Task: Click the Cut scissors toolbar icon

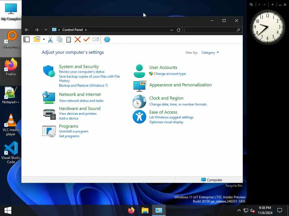Action: pyautogui.click(x=50, y=39)
